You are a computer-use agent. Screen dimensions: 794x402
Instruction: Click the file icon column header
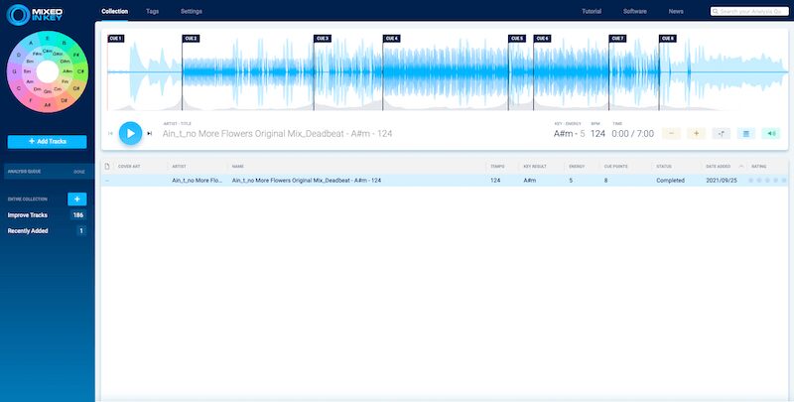click(107, 166)
